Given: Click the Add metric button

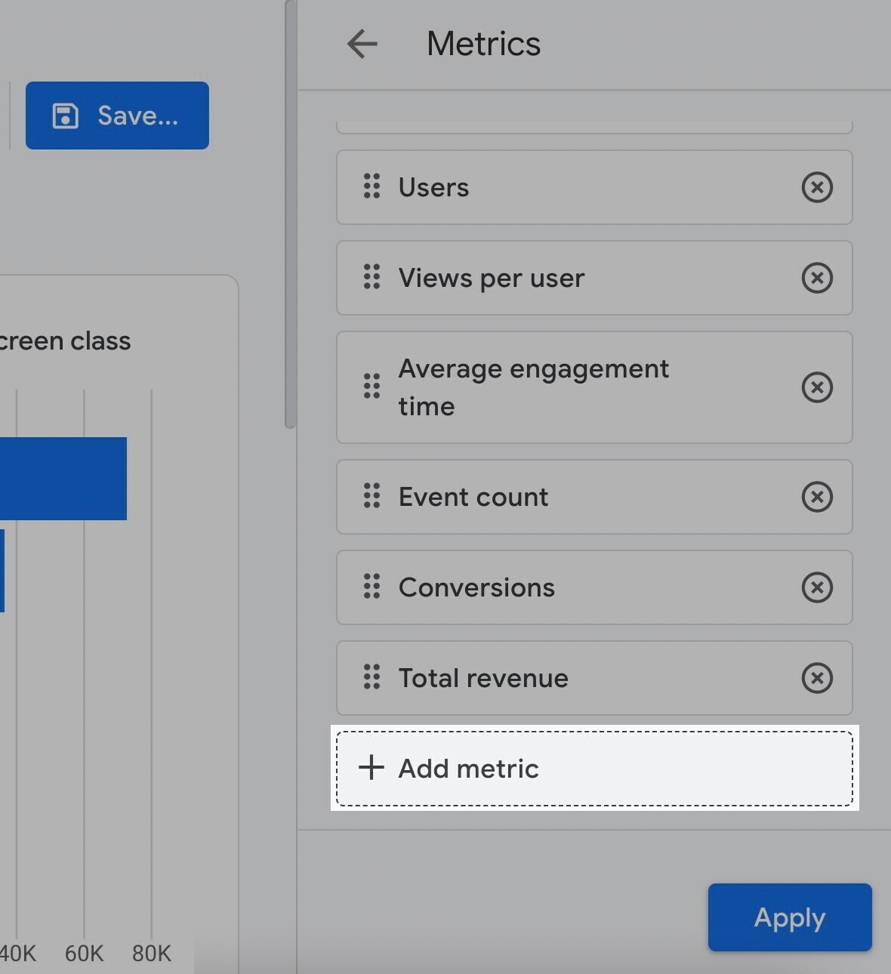Looking at the screenshot, I should pyautogui.click(x=594, y=769).
